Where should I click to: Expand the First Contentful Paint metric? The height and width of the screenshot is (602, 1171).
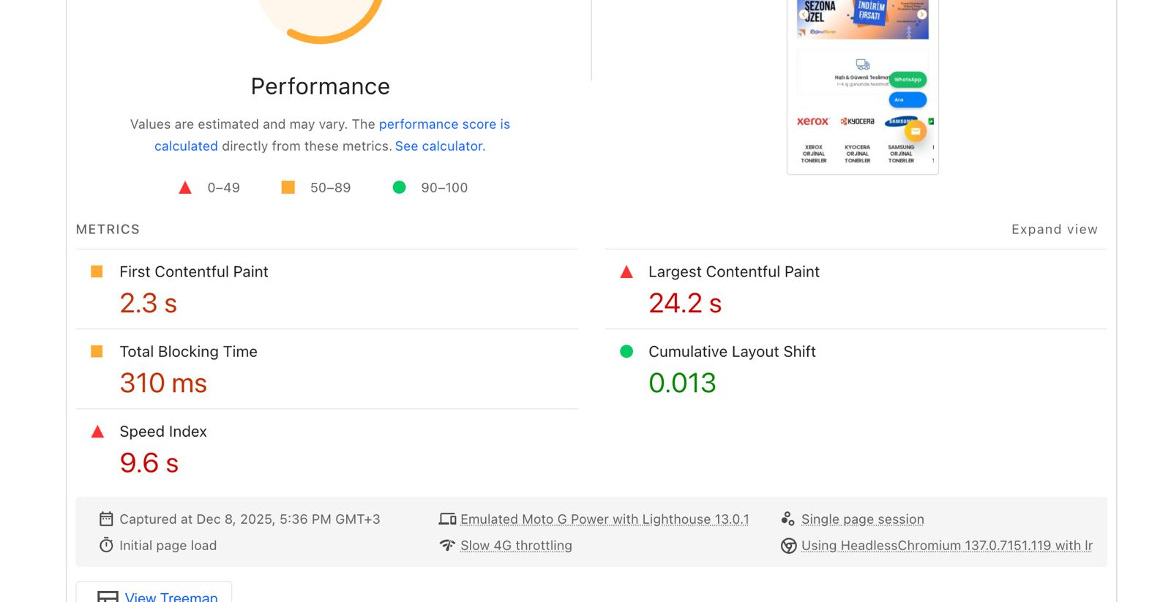point(327,289)
